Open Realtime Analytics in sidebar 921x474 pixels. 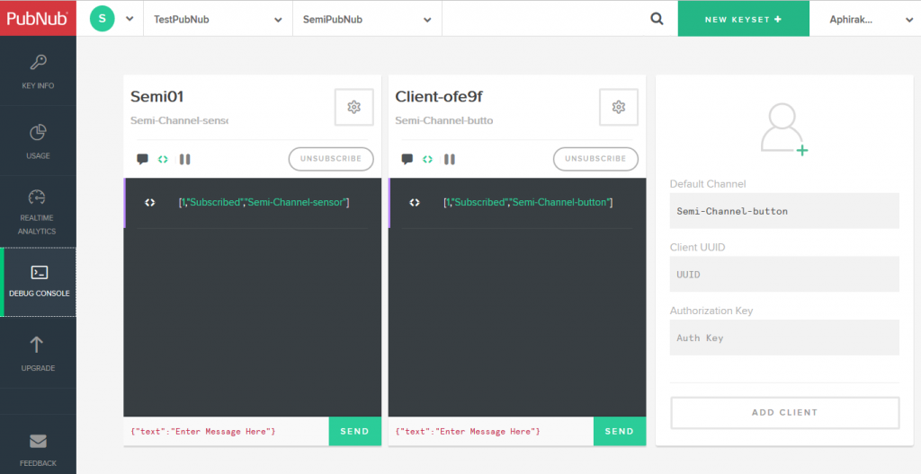coord(38,211)
